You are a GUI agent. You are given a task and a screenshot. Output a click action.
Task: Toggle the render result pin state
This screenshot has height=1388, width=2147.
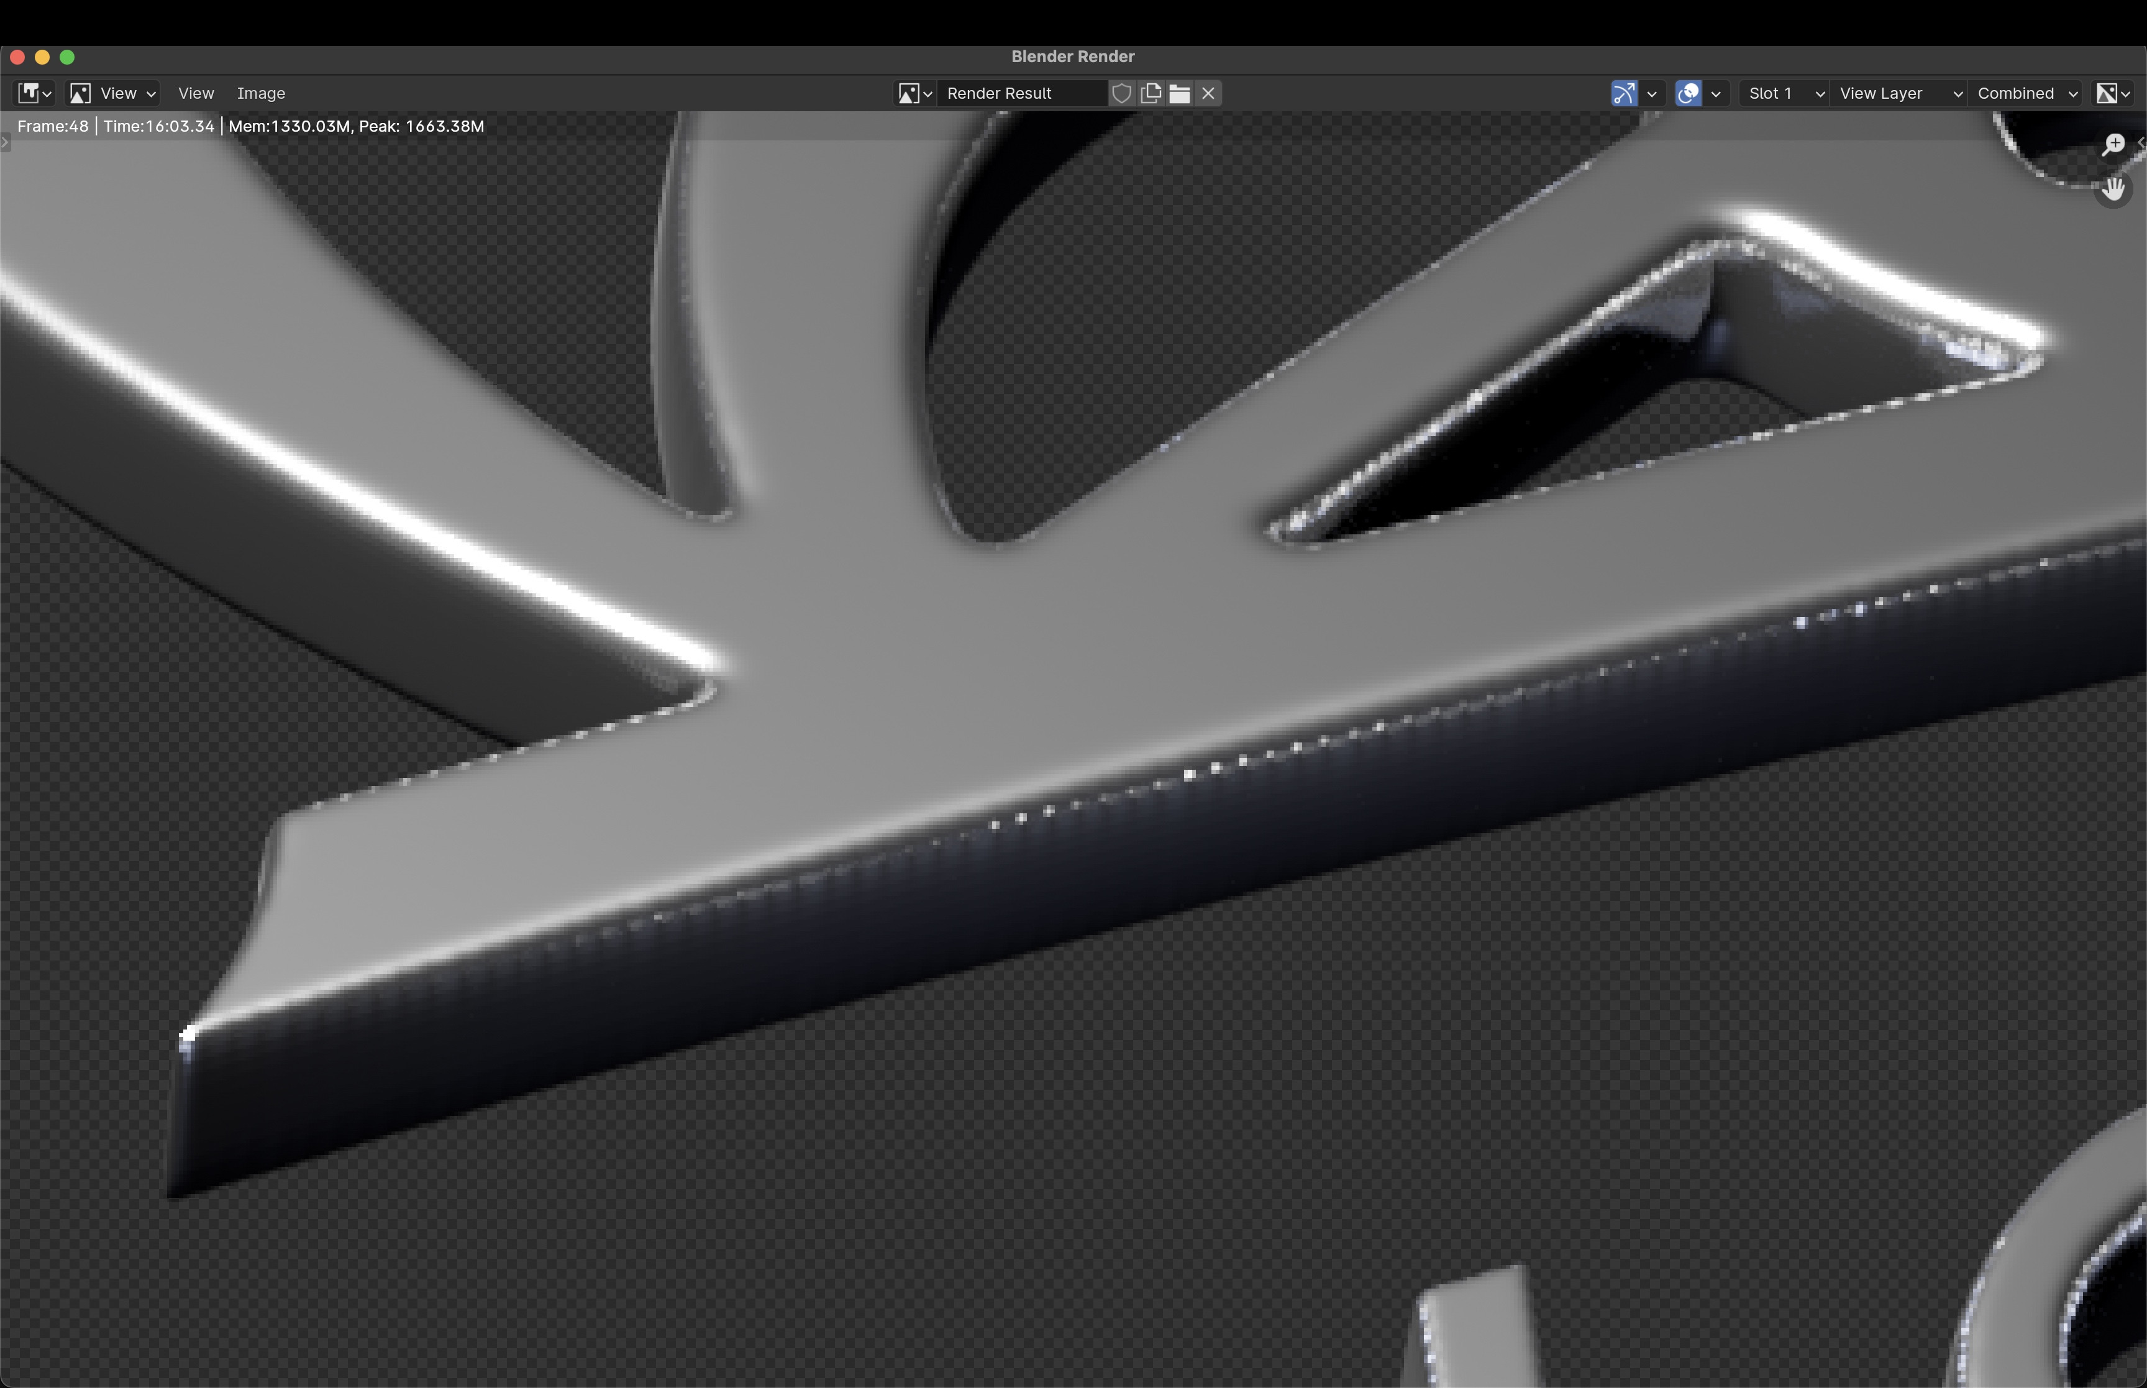click(1124, 93)
